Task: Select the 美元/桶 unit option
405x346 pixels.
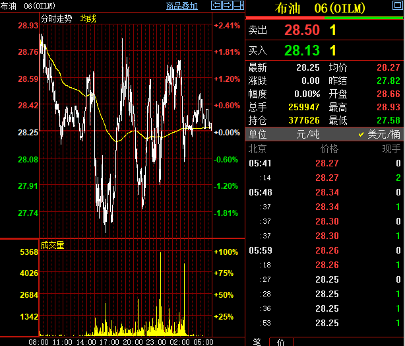Action: [x=384, y=134]
